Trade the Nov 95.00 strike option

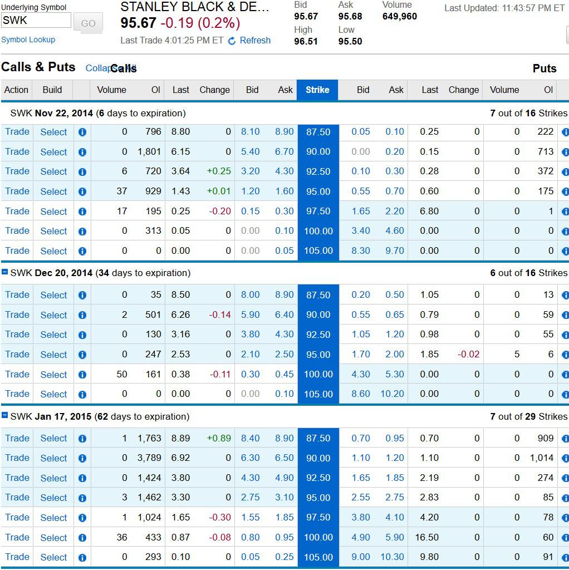pyautogui.click(x=17, y=191)
